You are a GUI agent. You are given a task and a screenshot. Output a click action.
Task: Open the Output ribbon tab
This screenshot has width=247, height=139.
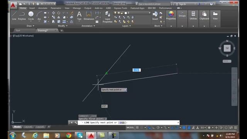(88, 8)
